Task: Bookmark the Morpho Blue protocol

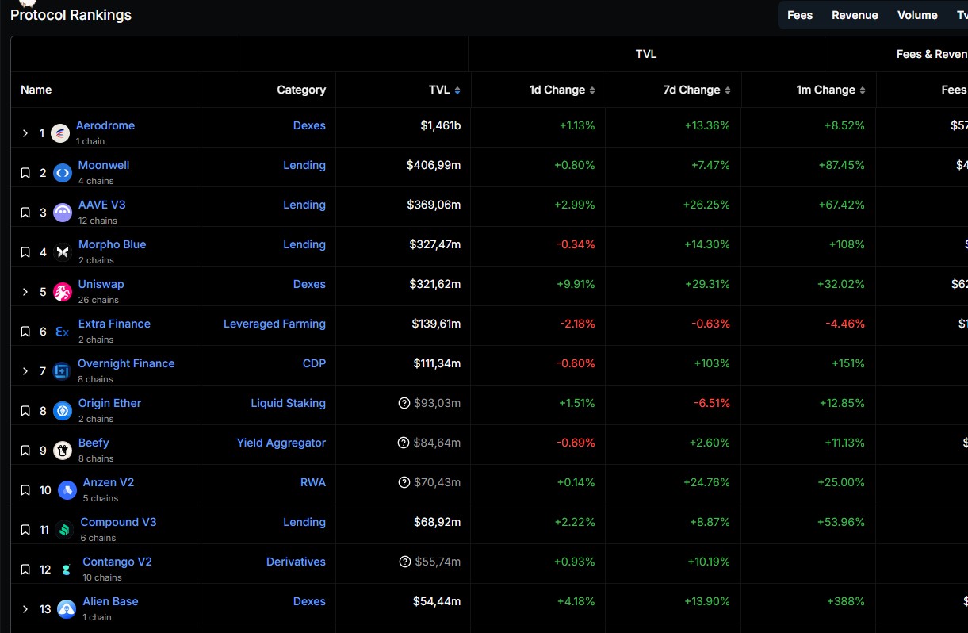Action: 25,252
